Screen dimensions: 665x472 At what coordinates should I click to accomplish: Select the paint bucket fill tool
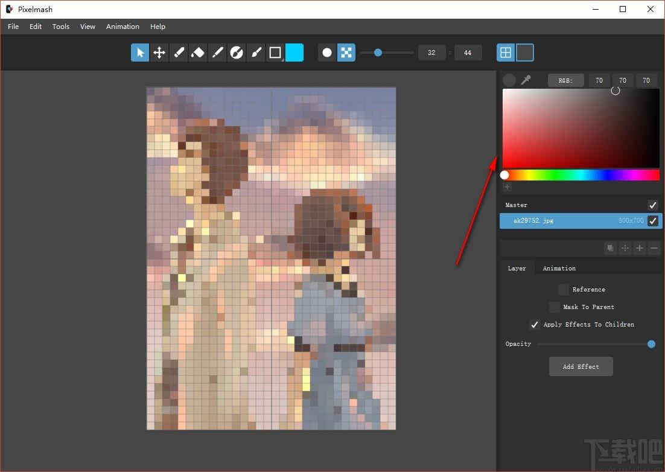[198, 53]
